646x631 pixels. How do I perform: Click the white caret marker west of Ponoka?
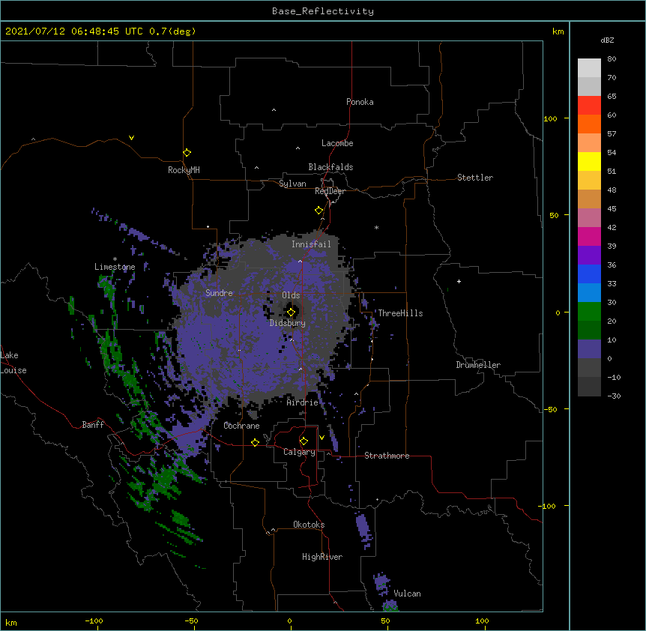point(274,110)
